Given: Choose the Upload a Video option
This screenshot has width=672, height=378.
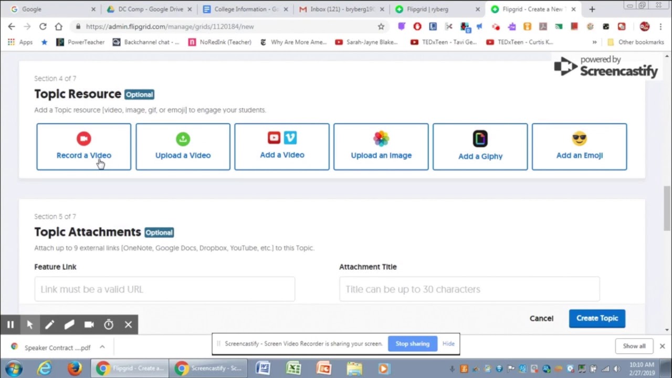Looking at the screenshot, I should point(183,147).
